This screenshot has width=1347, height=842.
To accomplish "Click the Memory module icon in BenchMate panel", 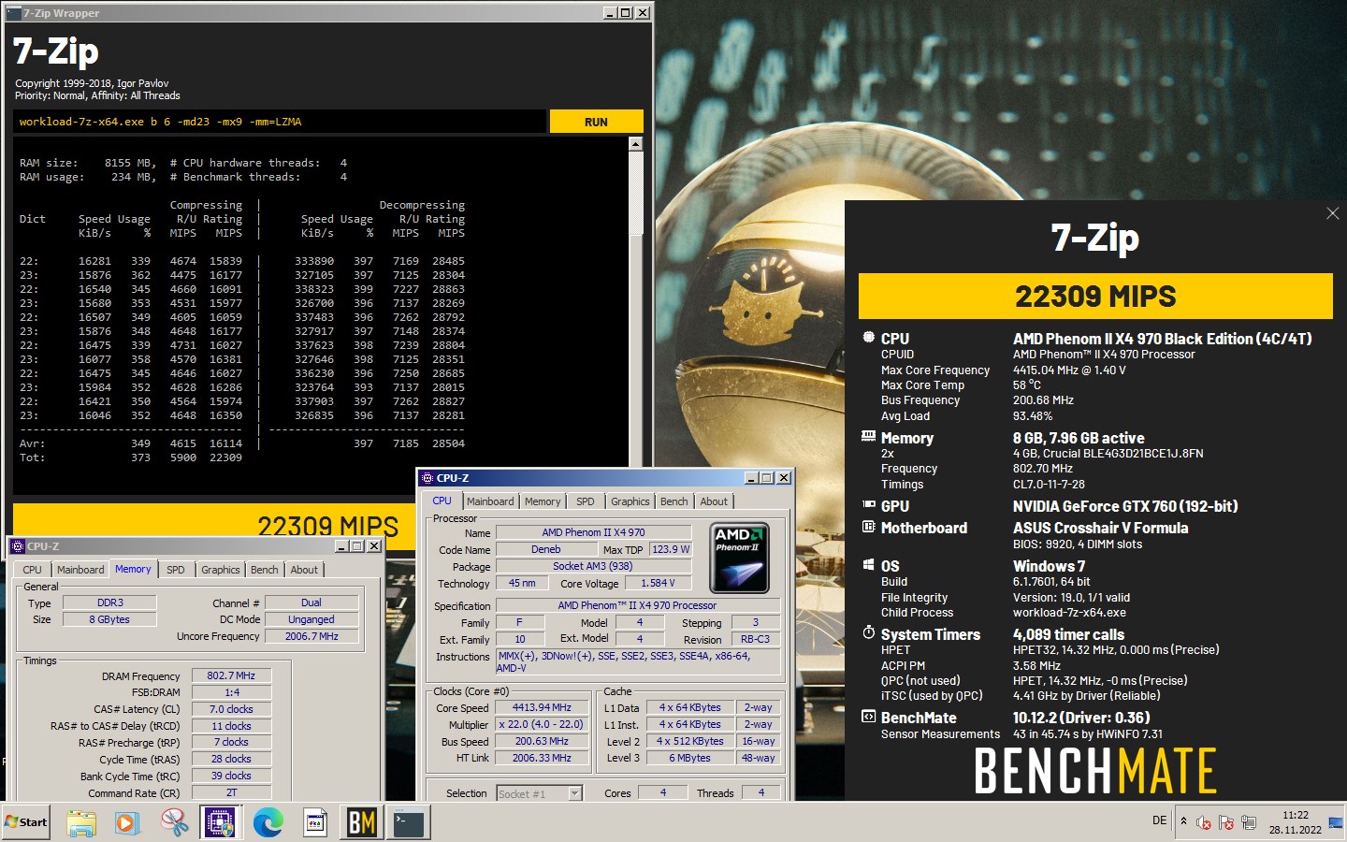I will [868, 437].
